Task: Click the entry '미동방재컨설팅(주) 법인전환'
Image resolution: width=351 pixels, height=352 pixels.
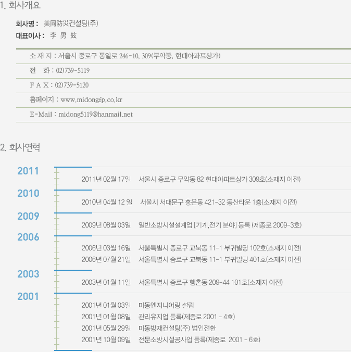Action: pos(177,328)
